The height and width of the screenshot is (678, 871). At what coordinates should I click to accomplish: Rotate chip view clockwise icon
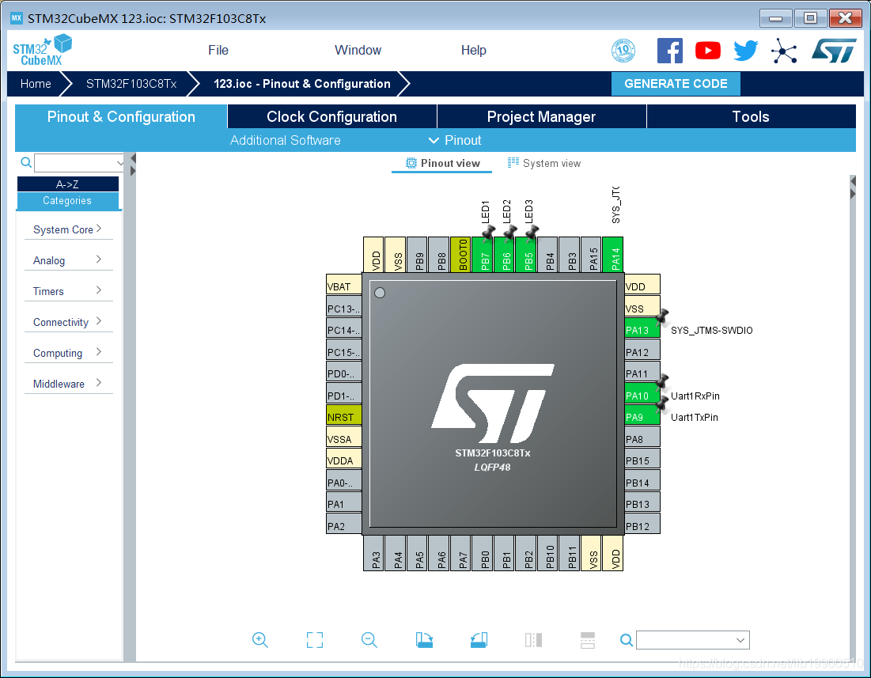(x=424, y=640)
